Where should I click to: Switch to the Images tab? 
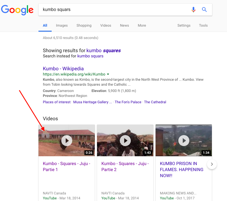tap(62, 26)
